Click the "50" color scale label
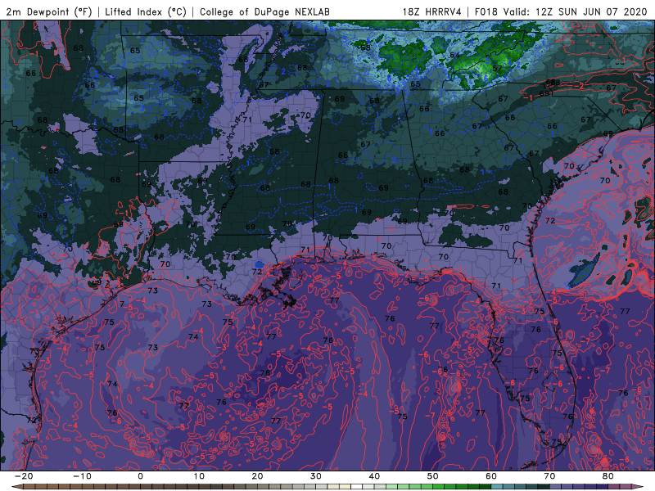Image resolution: width=655 pixels, height=491 pixels. [433, 476]
